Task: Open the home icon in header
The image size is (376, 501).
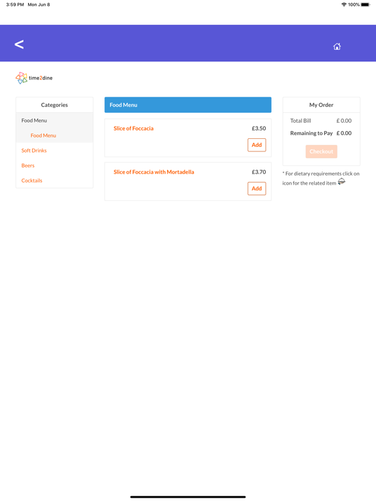Action: pyautogui.click(x=337, y=46)
